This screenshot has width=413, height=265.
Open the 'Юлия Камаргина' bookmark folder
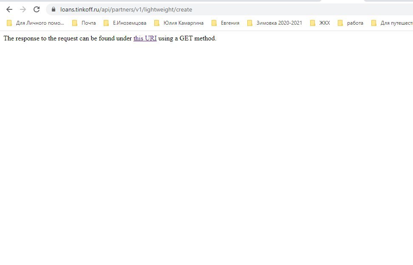click(179, 23)
